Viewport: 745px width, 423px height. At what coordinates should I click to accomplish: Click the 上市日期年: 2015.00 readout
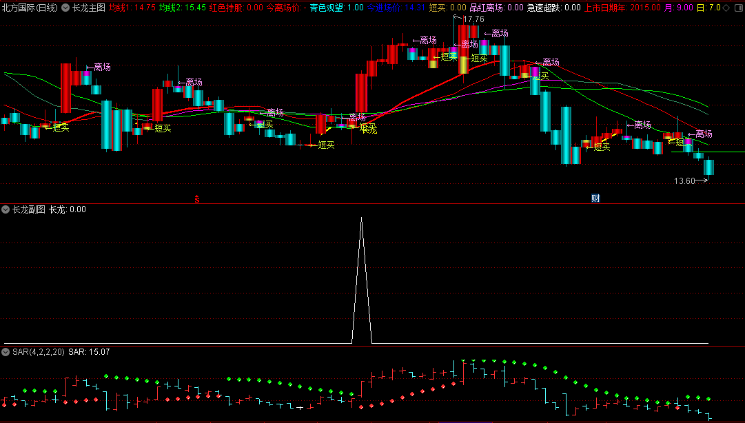click(x=622, y=8)
